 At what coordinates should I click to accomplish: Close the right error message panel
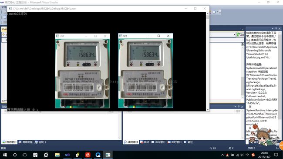[280, 29]
